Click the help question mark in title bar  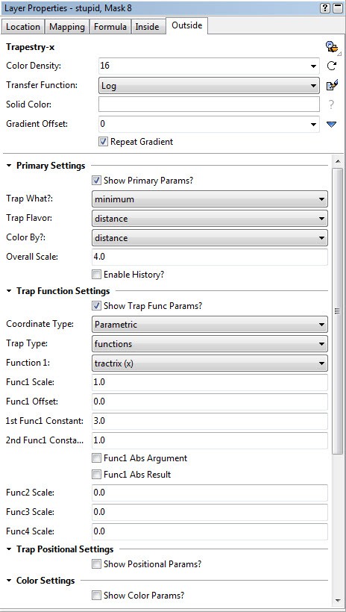[x=326, y=8]
